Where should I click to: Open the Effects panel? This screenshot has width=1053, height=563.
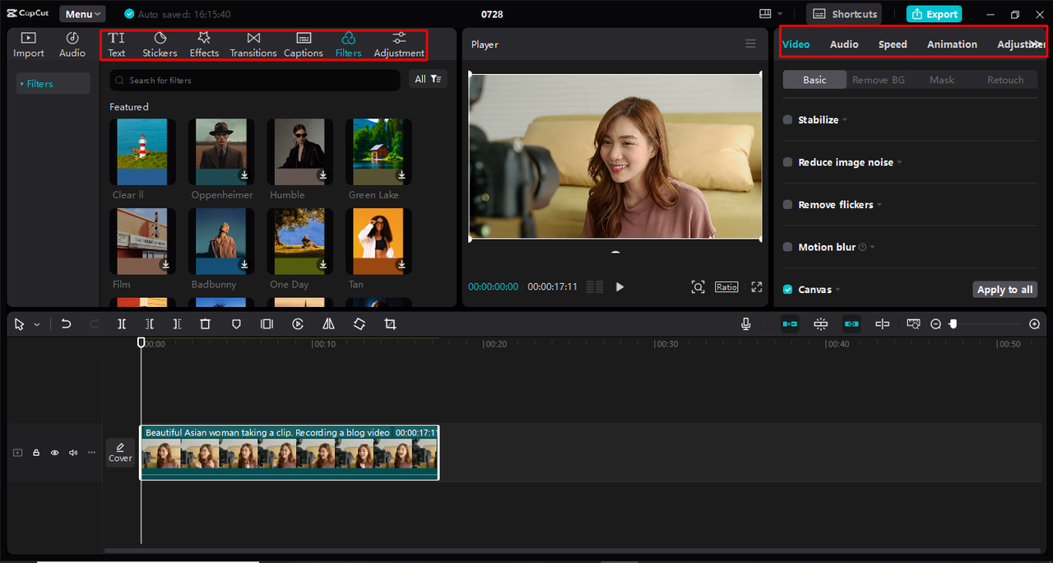click(x=204, y=44)
